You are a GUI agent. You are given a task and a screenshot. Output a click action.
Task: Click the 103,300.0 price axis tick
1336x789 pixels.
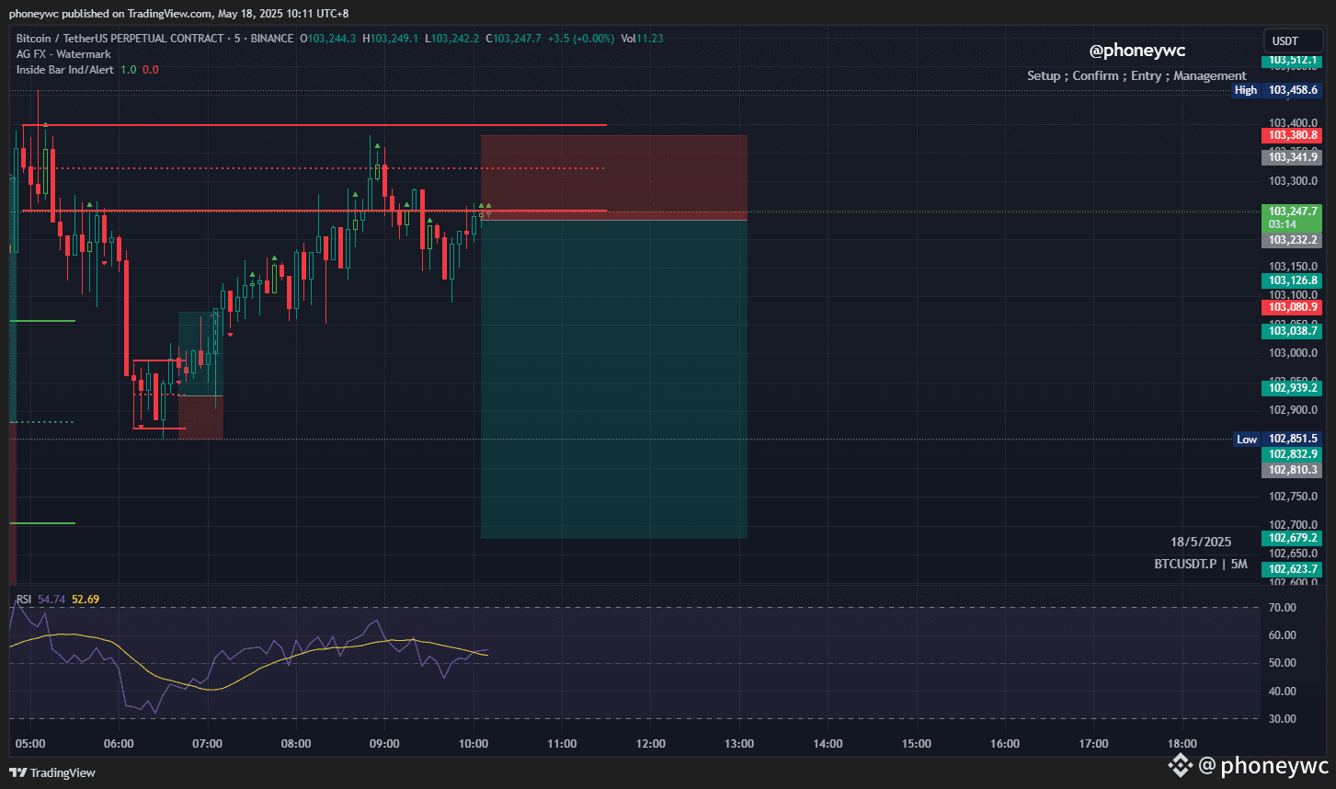pyautogui.click(x=1293, y=181)
